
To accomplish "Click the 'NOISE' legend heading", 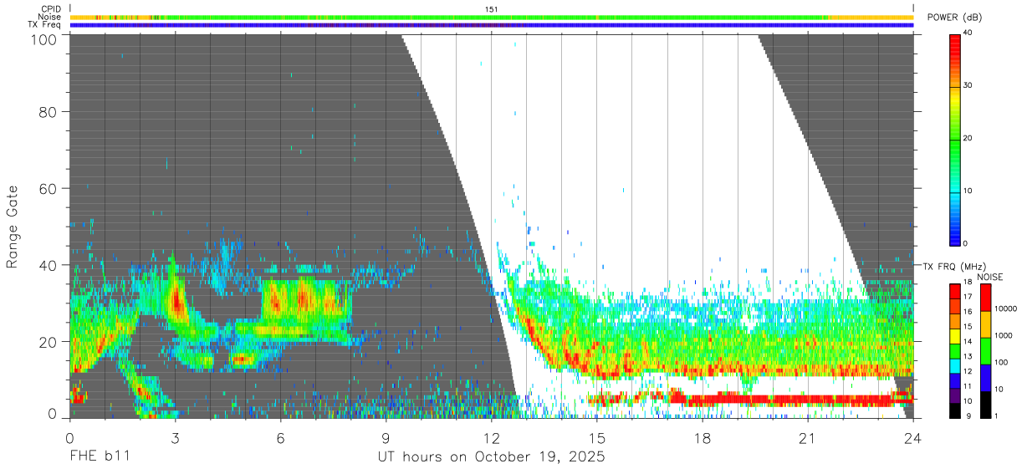I will (989, 277).
